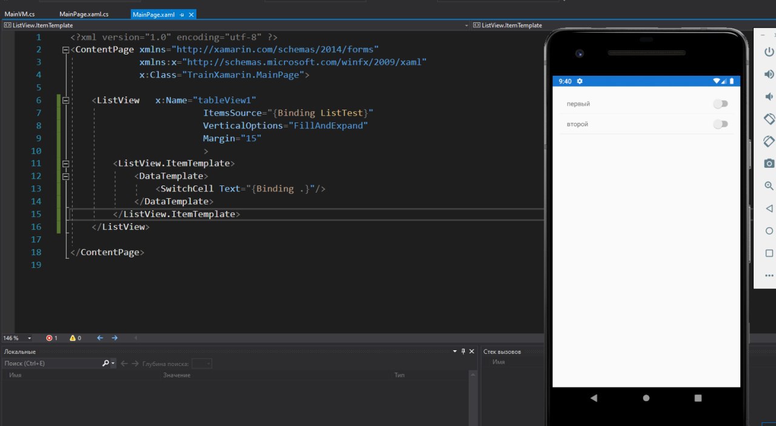Screen dimensions: 776x426
Task: Collapse ListView.ItemTemplate on line 11
Action: tap(66, 164)
